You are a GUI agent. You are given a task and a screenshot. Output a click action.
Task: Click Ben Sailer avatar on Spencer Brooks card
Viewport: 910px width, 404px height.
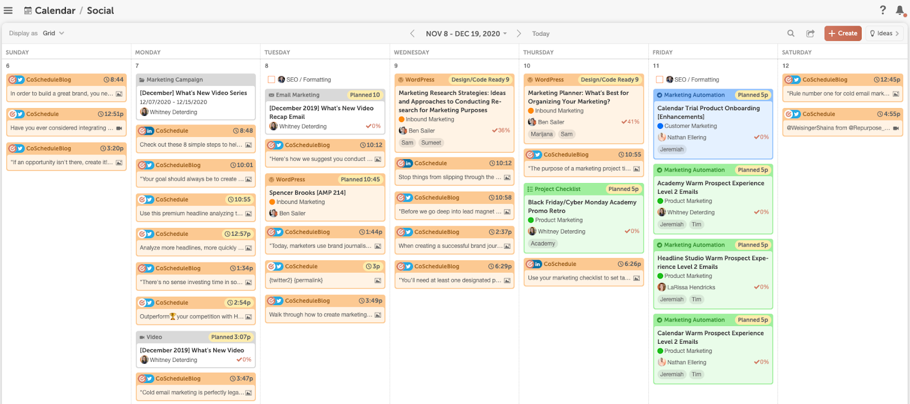(x=274, y=213)
